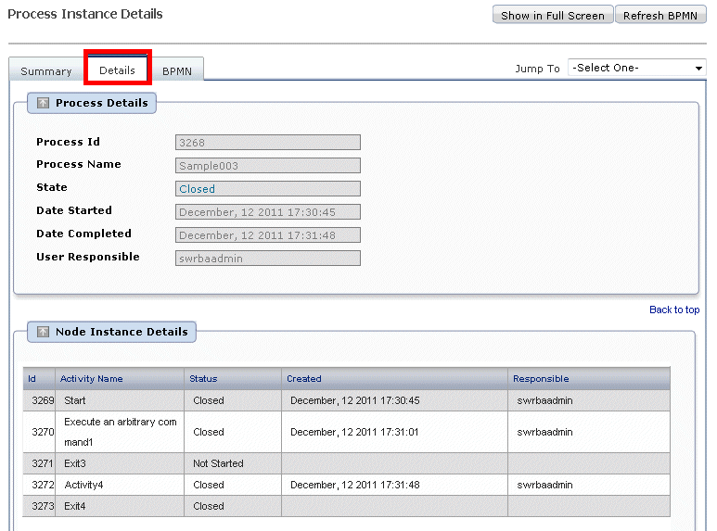Switch to the Summary tab
This screenshot has height=531, width=717.
pyautogui.click(x=46, y=71)
